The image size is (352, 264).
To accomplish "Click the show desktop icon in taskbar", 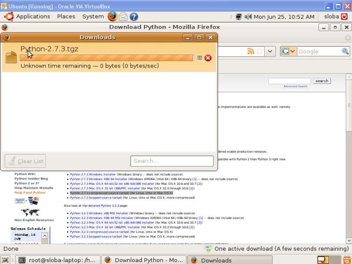I will point(5,260).
